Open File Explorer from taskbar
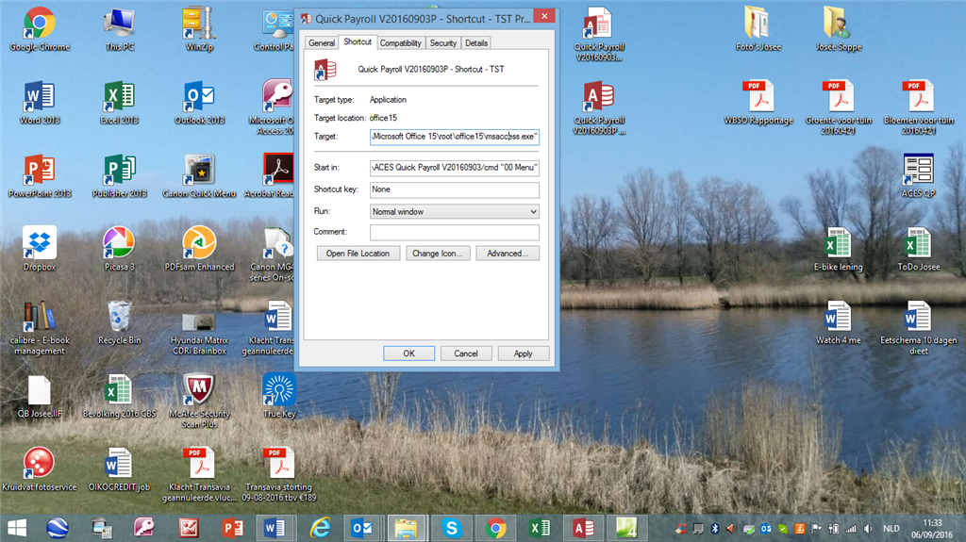Screen dimensions: 966x542 (x=406, y=529)
